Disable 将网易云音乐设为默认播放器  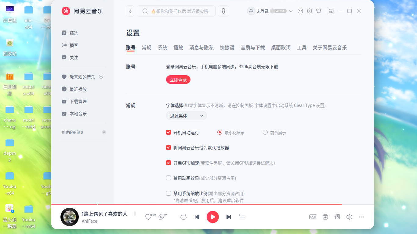point(168,147)
